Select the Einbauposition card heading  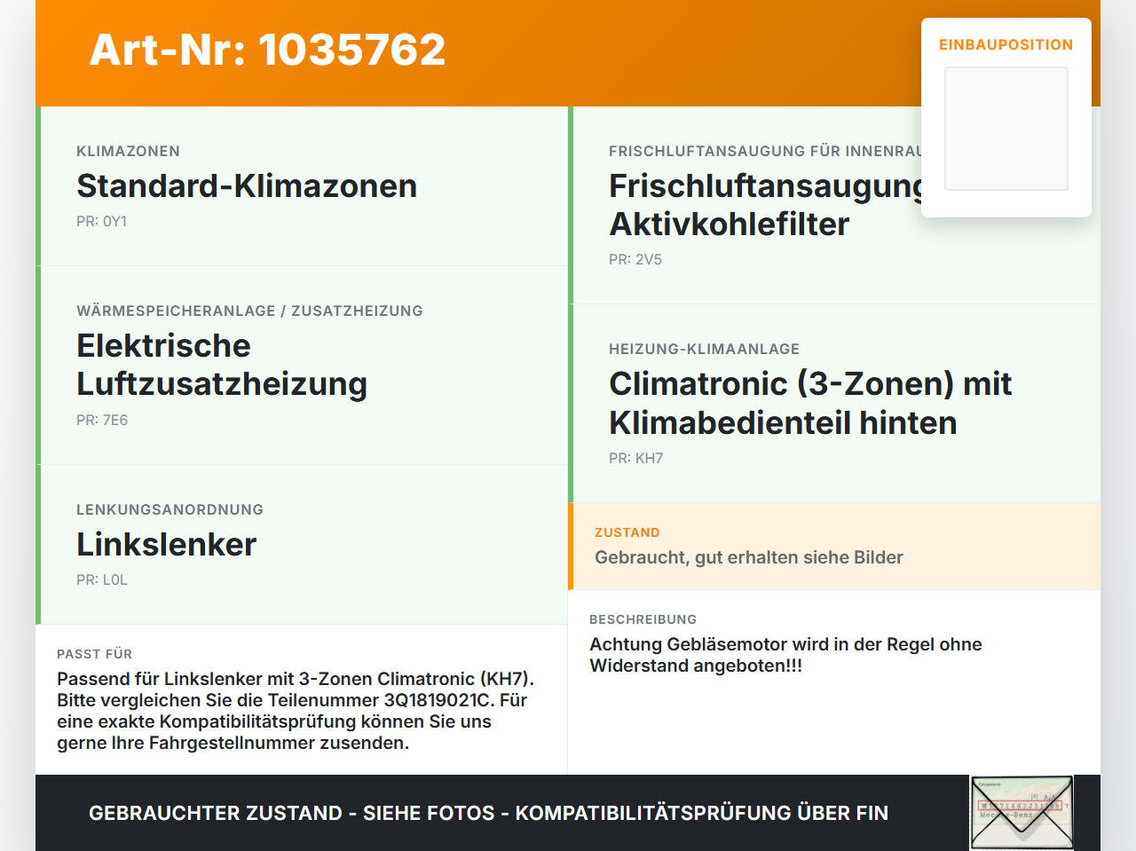[x=1006, y=44]
